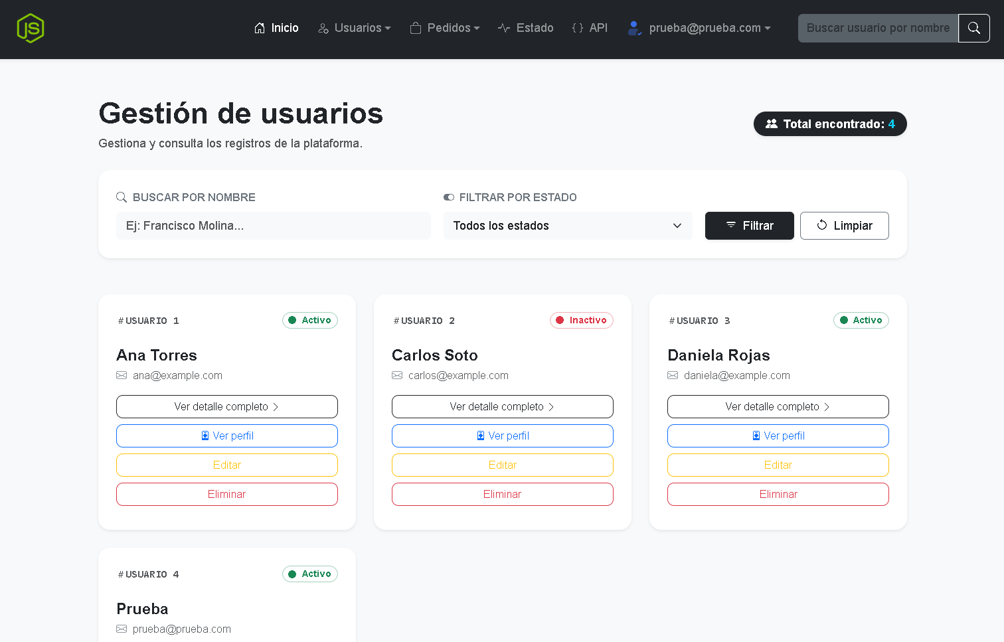Open the Todos los estados select
This screenshot has width=1004, height=642.
point(568,226)
